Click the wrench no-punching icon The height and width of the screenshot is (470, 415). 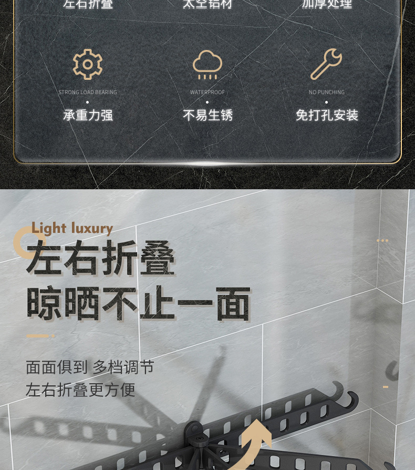point(326,64)
